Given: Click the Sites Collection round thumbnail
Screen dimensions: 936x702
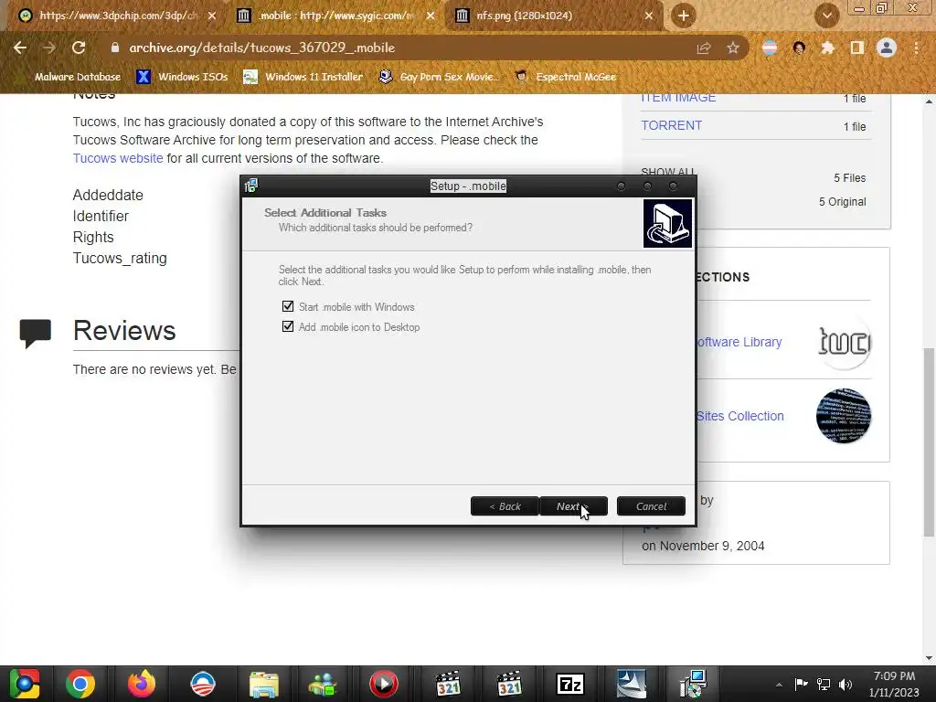Looking at the screenshot, I should (844, 416).
